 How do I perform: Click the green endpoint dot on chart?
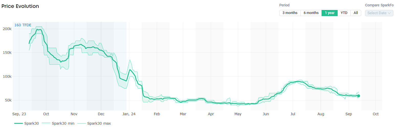pos(359,96)
